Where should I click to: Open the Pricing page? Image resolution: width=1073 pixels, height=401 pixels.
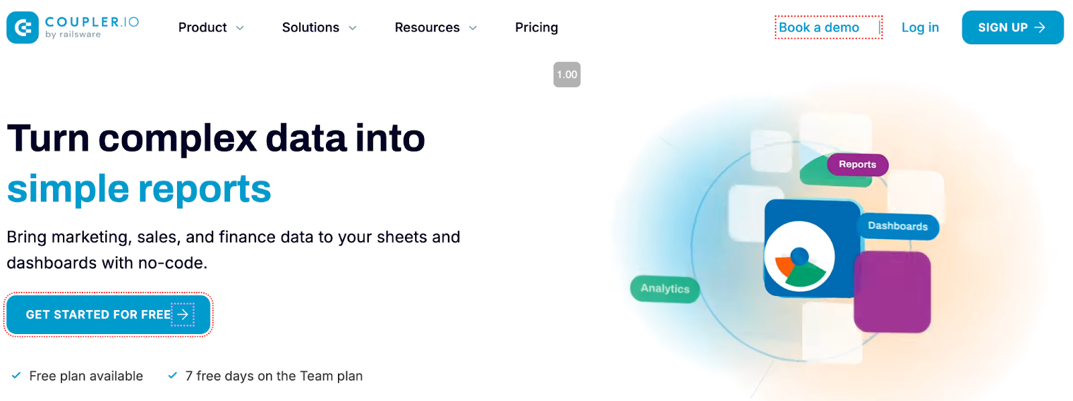[536, 27]
